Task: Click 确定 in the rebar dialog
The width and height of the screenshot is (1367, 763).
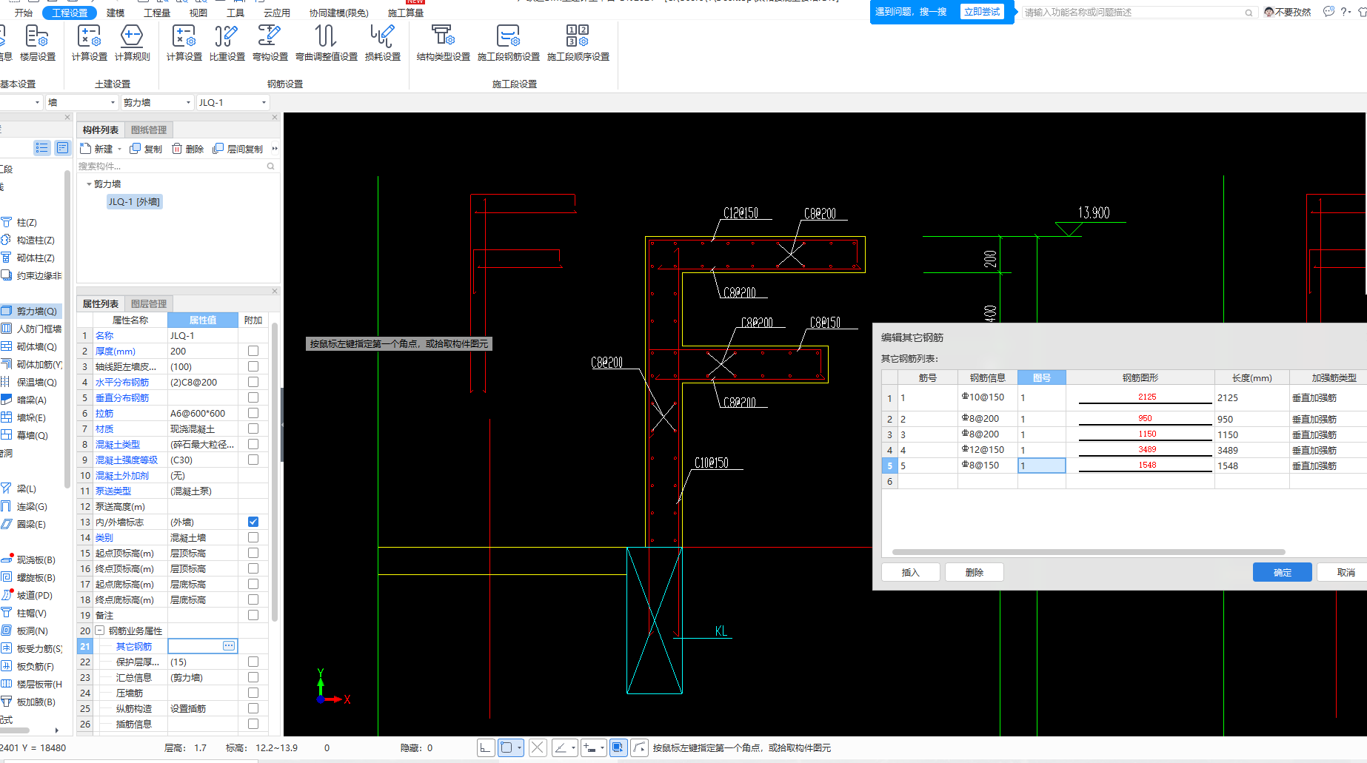Action: (x=1282, y=572)
